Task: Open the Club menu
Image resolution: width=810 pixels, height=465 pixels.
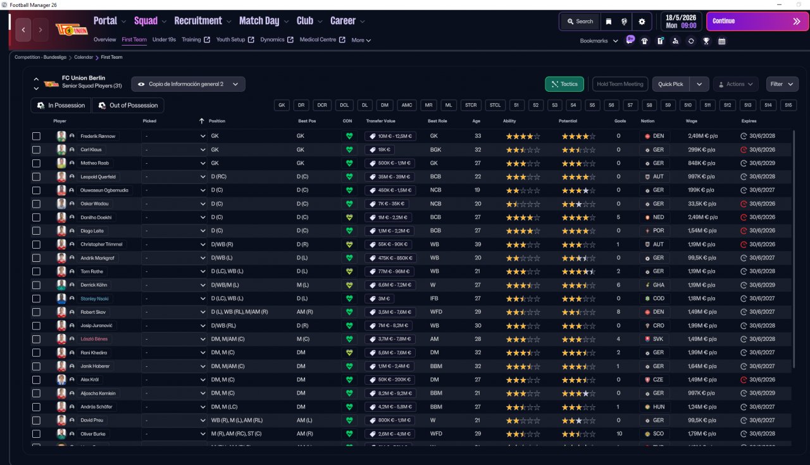Action: [309, 21]
